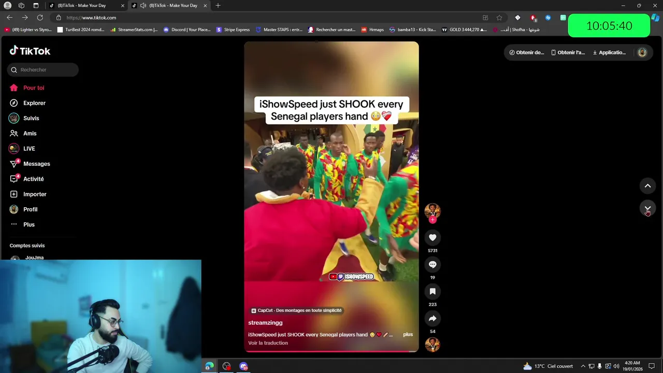Screen dimensions: 663x373
Task: Go to Suivis in TikTok sidebar
Action: tap(24, 118)
